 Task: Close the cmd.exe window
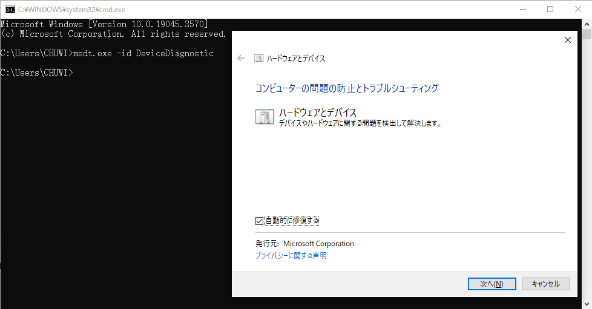tap(577, 10)
